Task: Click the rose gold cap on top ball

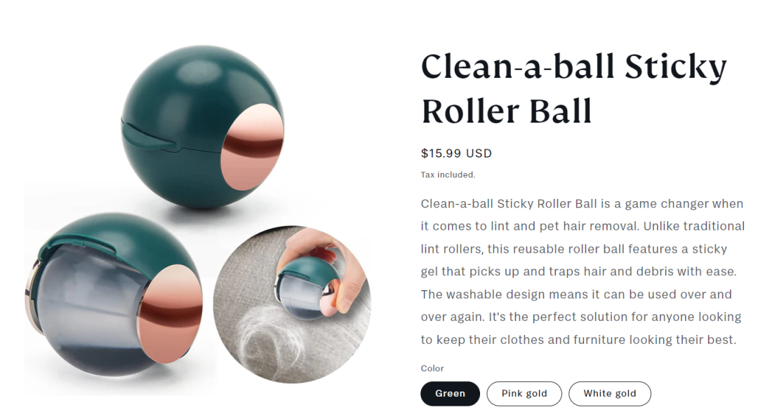Action: [x=252, y=146]
